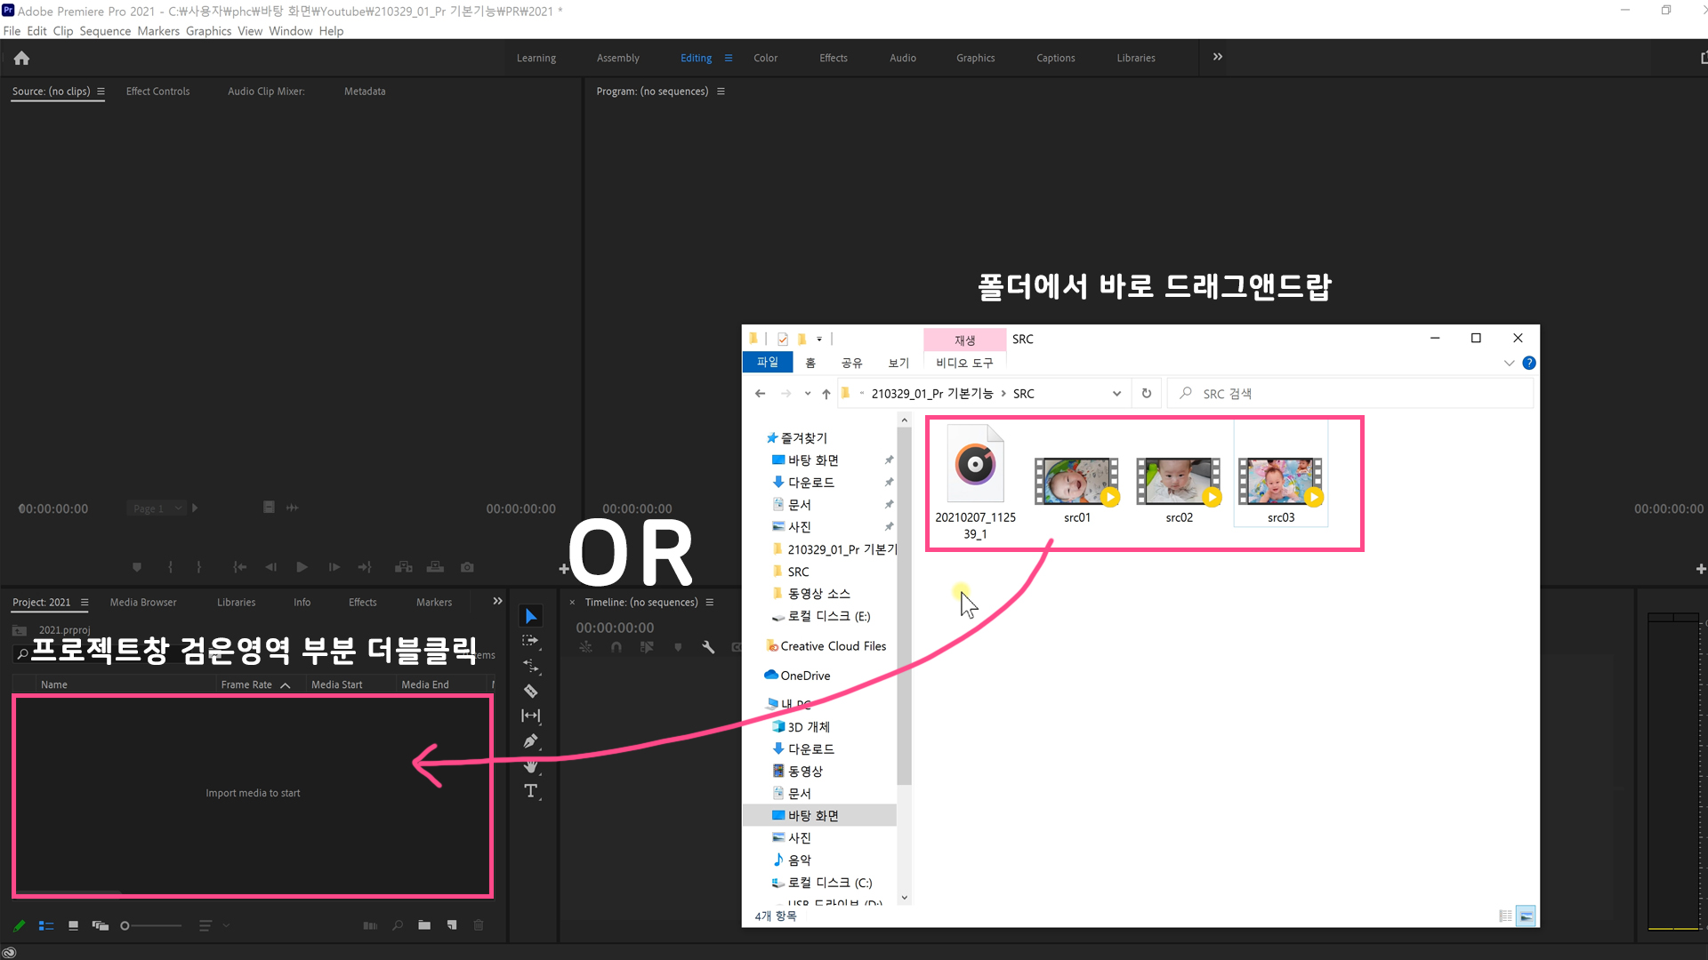Click the New Item icon in Project panel

[452, 925]
